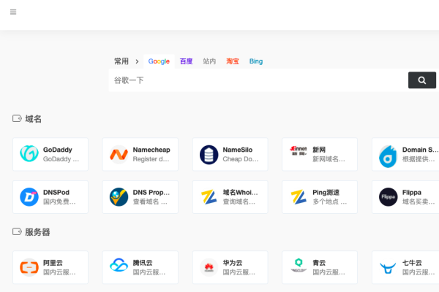Click the 服务器 section heading
The image size is (439, 292).
(37, 232)
